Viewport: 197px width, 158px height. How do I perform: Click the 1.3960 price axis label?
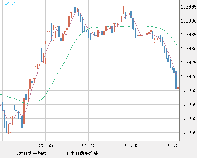tap(188, 104)
